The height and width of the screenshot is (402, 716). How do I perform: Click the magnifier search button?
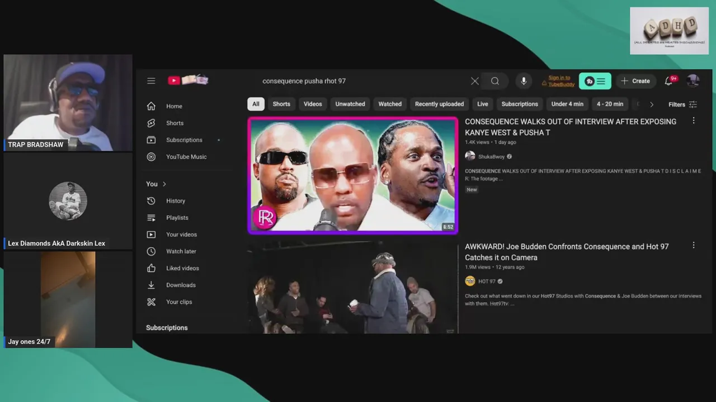pyautogui.click(x=495, y=81)
